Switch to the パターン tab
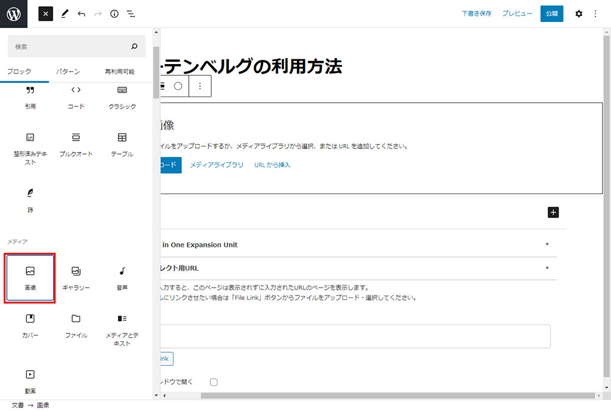Image resolution: width=611 pixels, height=411 pixels. (68, 71)
